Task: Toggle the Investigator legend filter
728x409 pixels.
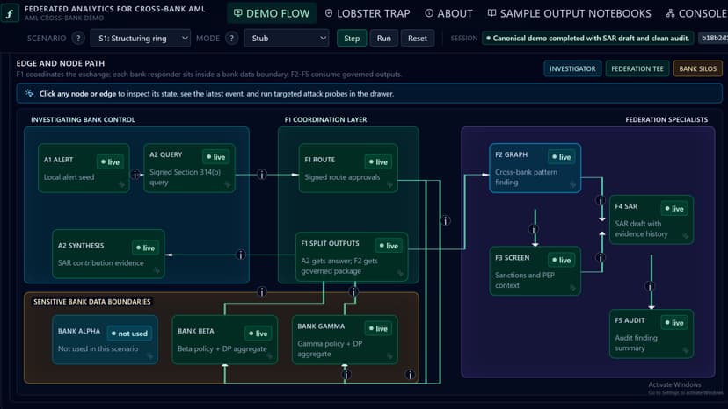Action: click(x=572, y=68)
